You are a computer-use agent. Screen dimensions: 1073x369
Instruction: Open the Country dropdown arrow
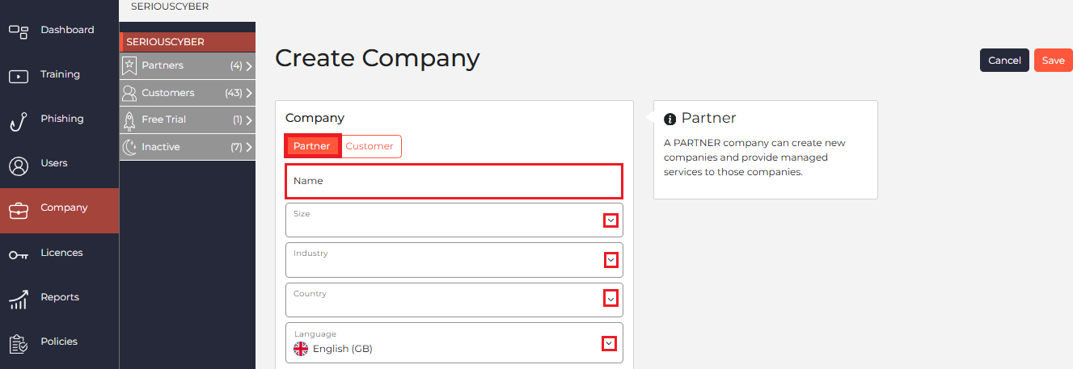tap(611, 299)
